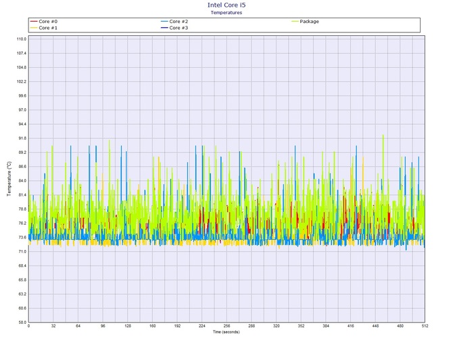Click the 110.0 value on the temperature axis
Viewport: 453px width, 340px height.
click(x=20, y=39)
